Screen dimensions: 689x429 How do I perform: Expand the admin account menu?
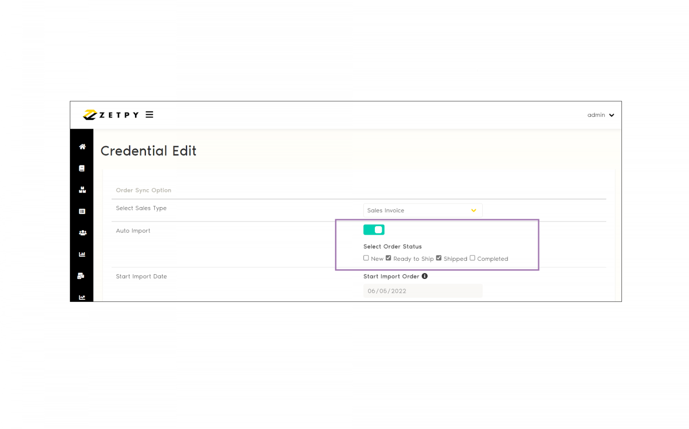coord(600,115)
